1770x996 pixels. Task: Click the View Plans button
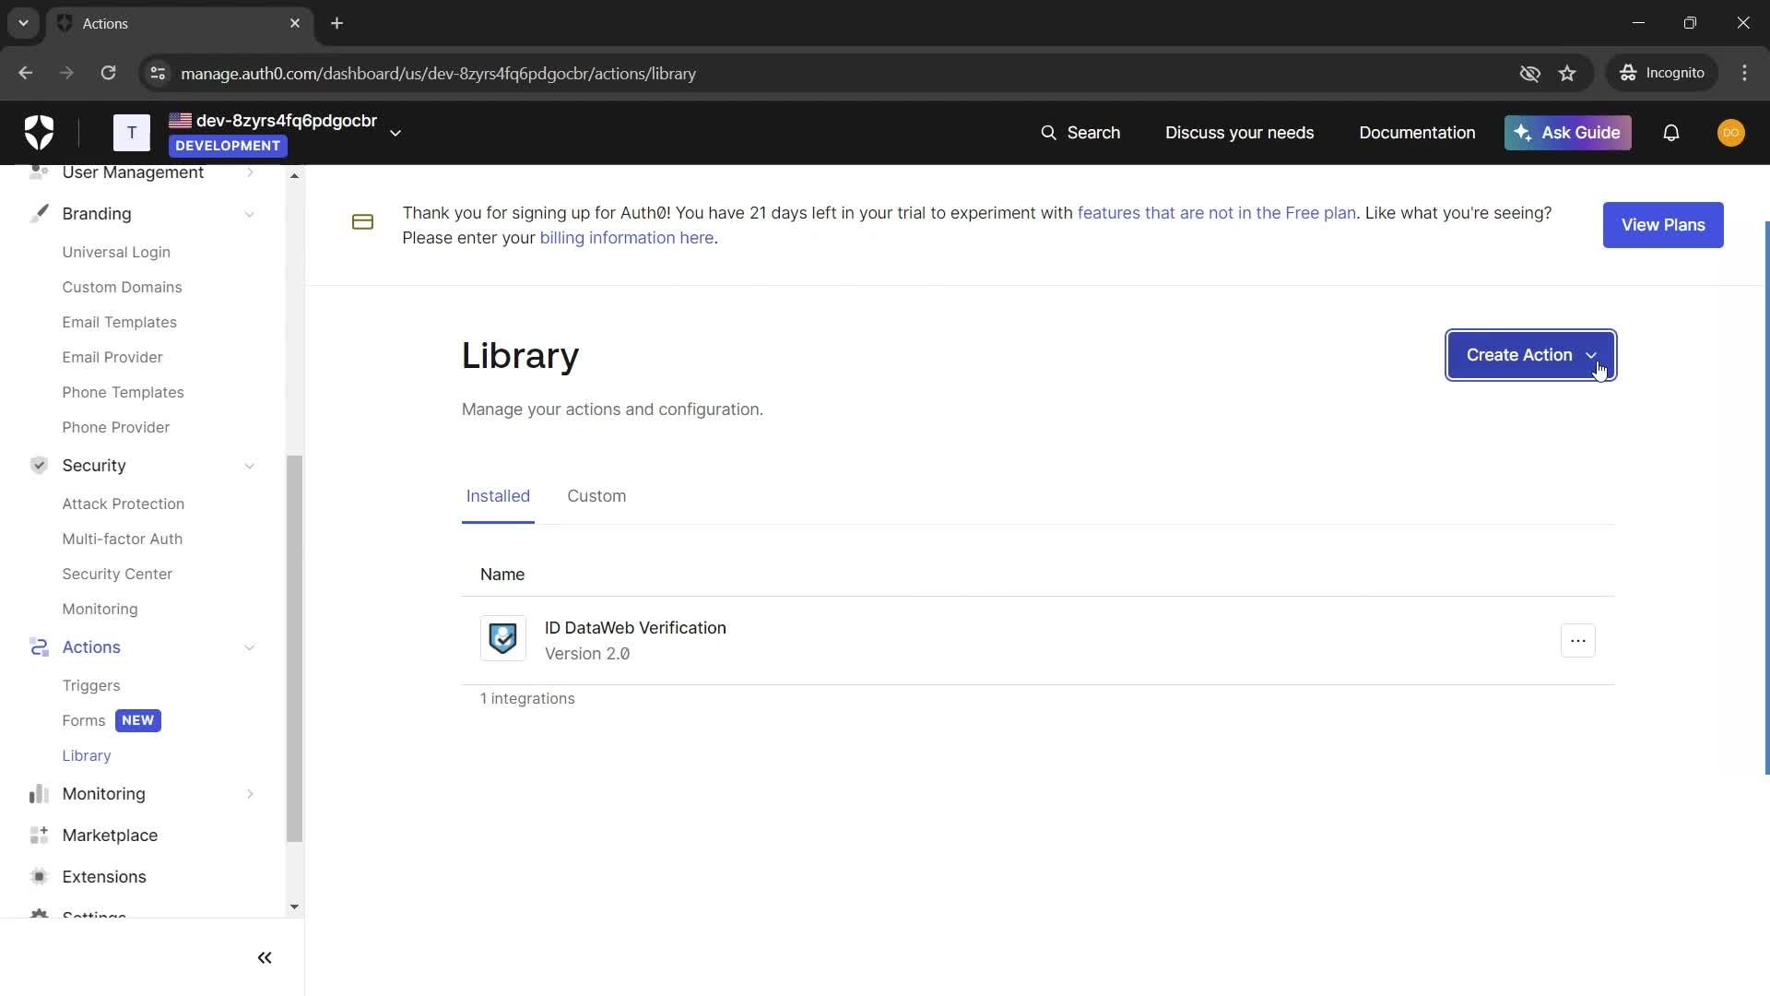tap(1663, 225)
